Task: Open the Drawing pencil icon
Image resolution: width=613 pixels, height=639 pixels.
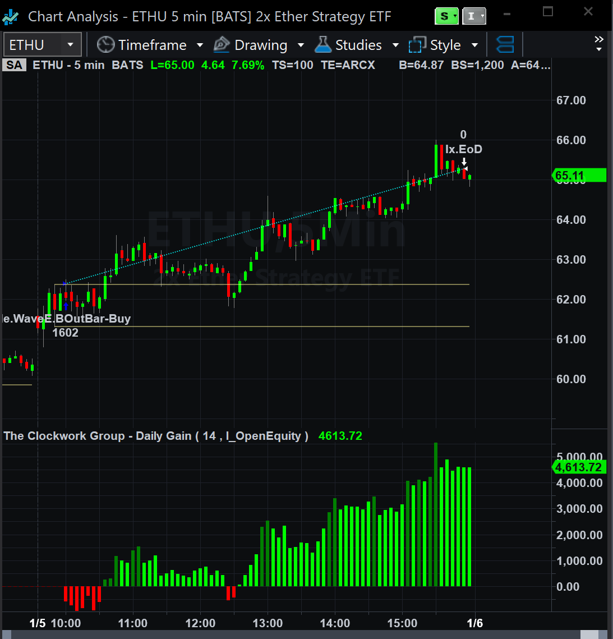Action: tap(222, 44)
